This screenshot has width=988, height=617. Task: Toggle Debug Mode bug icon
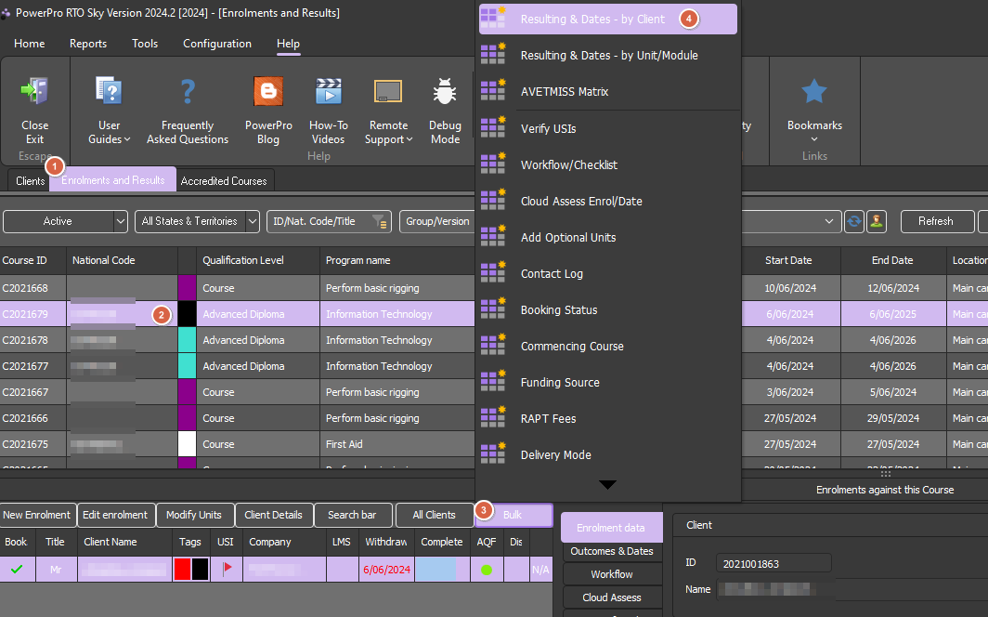point(445,91)
